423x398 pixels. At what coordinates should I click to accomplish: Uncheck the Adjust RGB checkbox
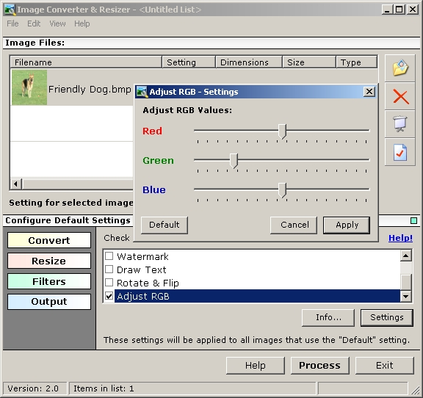(x=109, y=296)
